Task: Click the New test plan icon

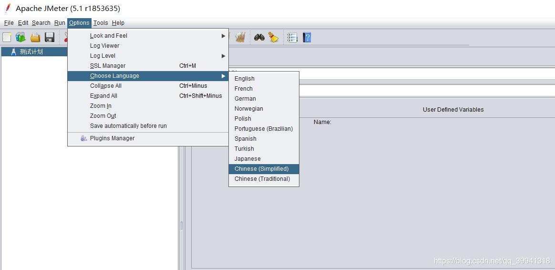Action: tap(7, 37)
